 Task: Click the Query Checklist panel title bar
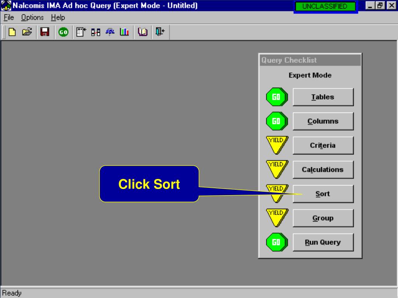310,60
